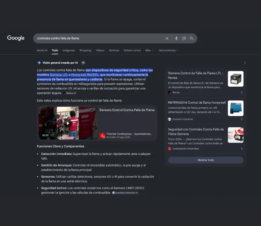Viewport: 261px width, 226px height.
Task: Clear the search box with the X icon
Action: 167,38
